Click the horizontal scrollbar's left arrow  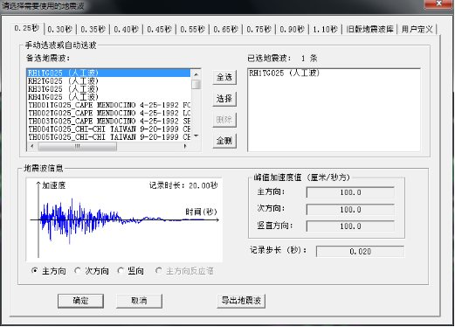pyautogui.click(x=32, y=146)
